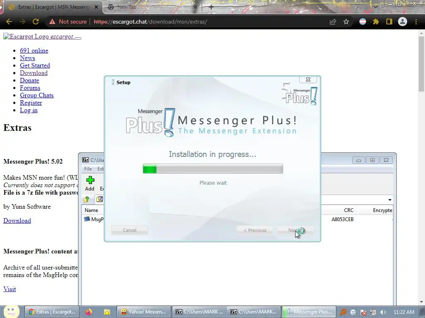Launch Firefox from the taskbar
Image resolution: width=425 pixels, height=318 pixels.
(x=89, y=312)
